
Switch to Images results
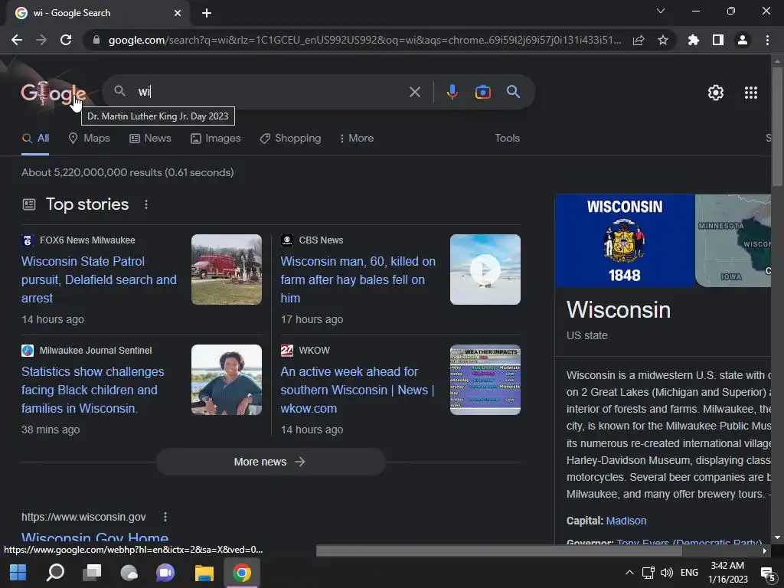coord(215,139)
